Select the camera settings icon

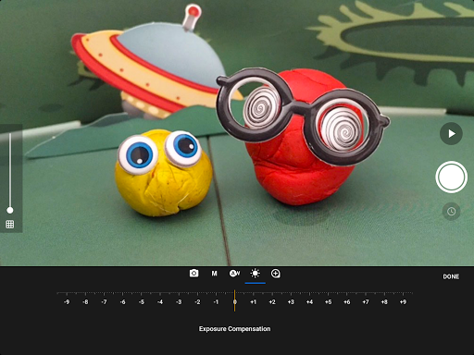[x=193, y=274]
